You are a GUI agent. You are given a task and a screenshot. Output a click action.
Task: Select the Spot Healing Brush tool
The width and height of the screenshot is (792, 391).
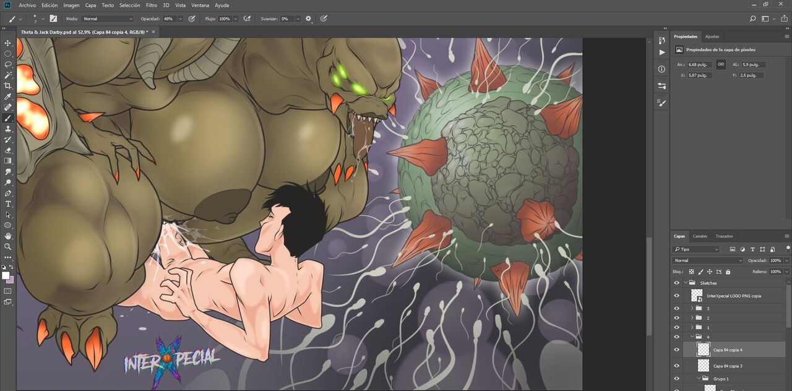8,107
